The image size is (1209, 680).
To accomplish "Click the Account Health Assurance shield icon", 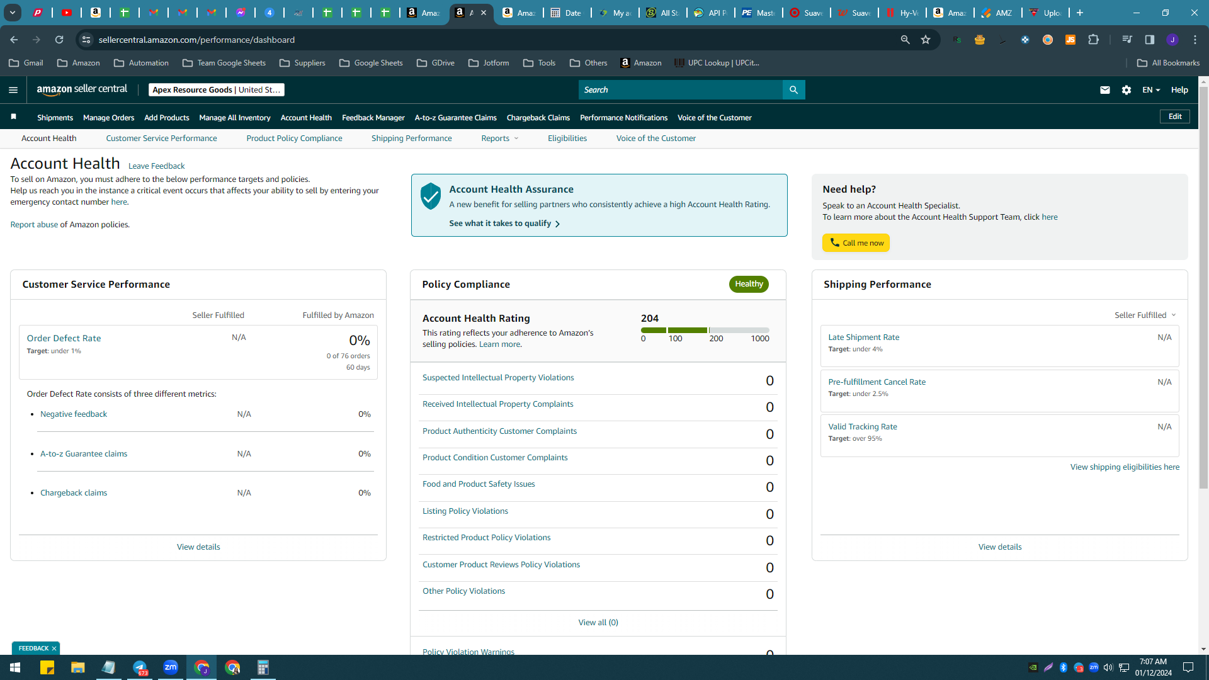I will (x=431, y=196).
